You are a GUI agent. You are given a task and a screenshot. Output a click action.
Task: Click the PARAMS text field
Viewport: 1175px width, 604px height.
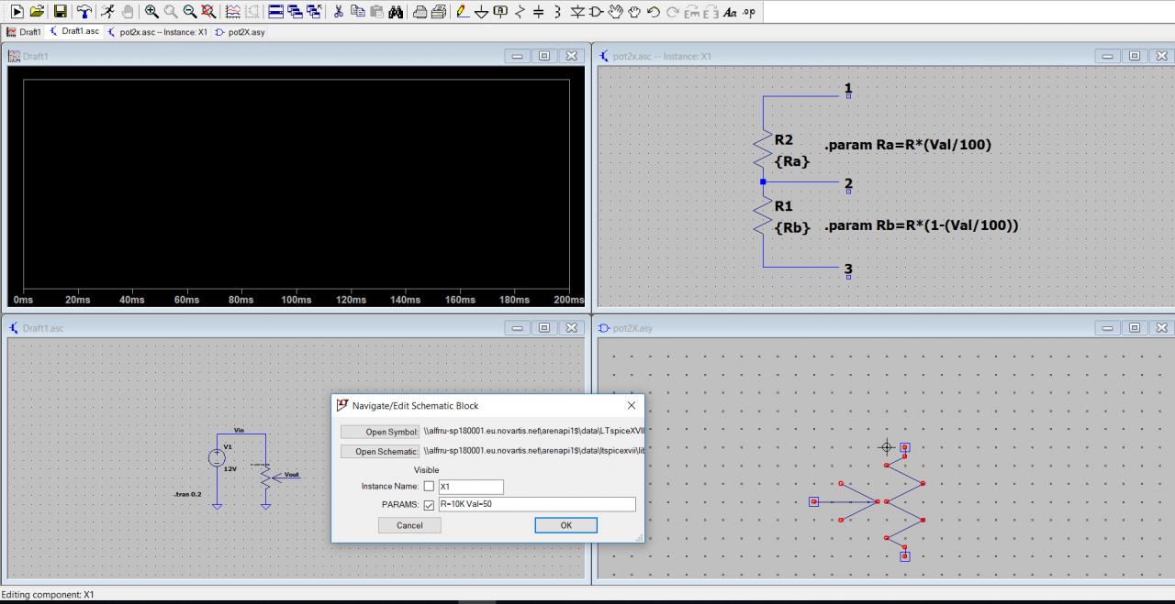coord(536,504)
